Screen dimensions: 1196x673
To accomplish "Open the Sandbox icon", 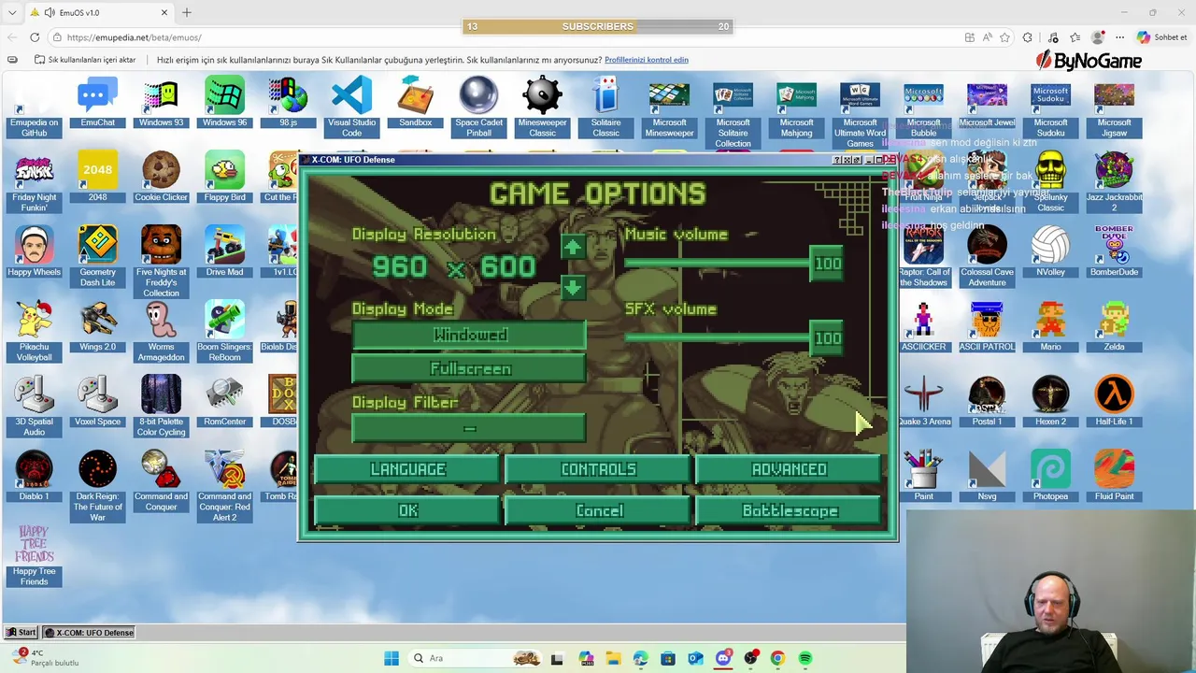I will point(415,102).
